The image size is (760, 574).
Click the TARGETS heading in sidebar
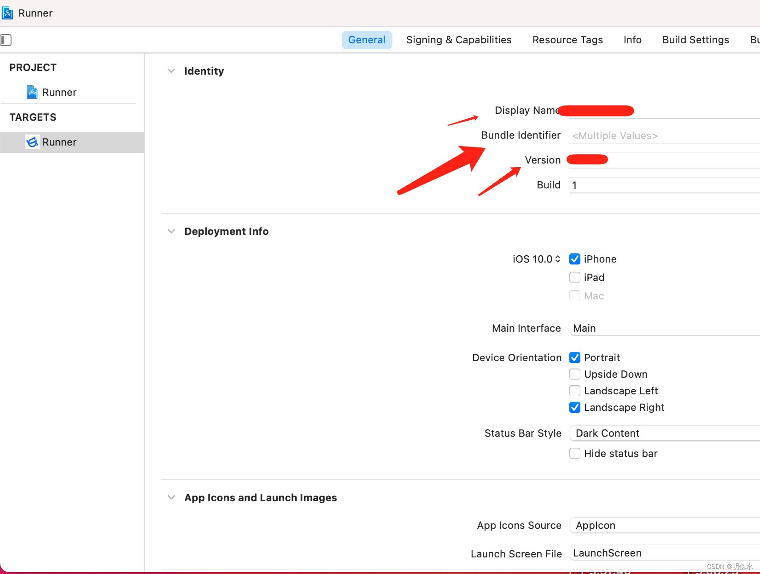tap(33, 117)
